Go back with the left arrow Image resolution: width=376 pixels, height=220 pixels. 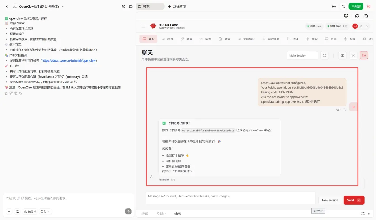[7, 7]
